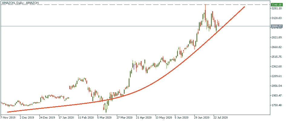Click the 2 Dec 2019 date label

pyautogui.click(x=27, y=117)
